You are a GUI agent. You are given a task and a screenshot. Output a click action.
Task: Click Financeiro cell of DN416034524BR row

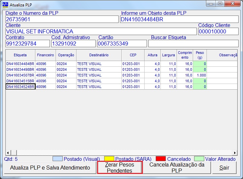point(45,87)
